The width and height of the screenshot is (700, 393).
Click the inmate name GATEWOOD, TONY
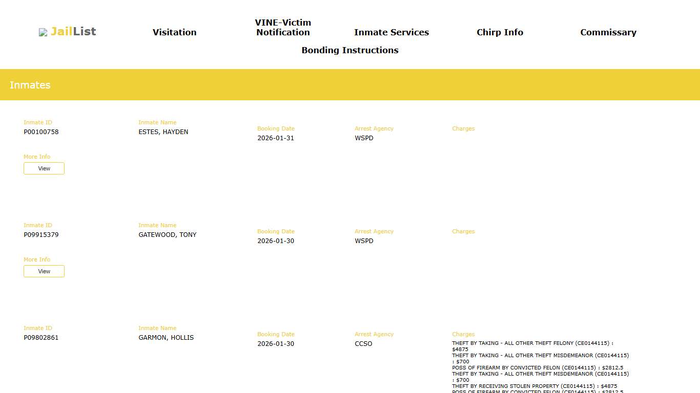tap(167, 235)
